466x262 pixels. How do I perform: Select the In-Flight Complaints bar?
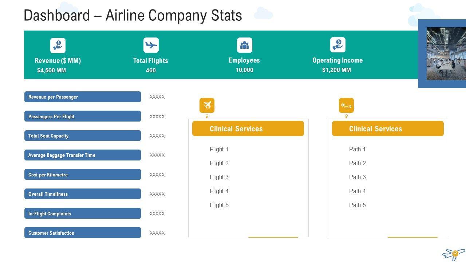[83, 214]
